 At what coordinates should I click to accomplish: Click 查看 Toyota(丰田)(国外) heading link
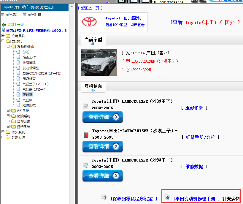pyautogui.click(x=205, y=22)
